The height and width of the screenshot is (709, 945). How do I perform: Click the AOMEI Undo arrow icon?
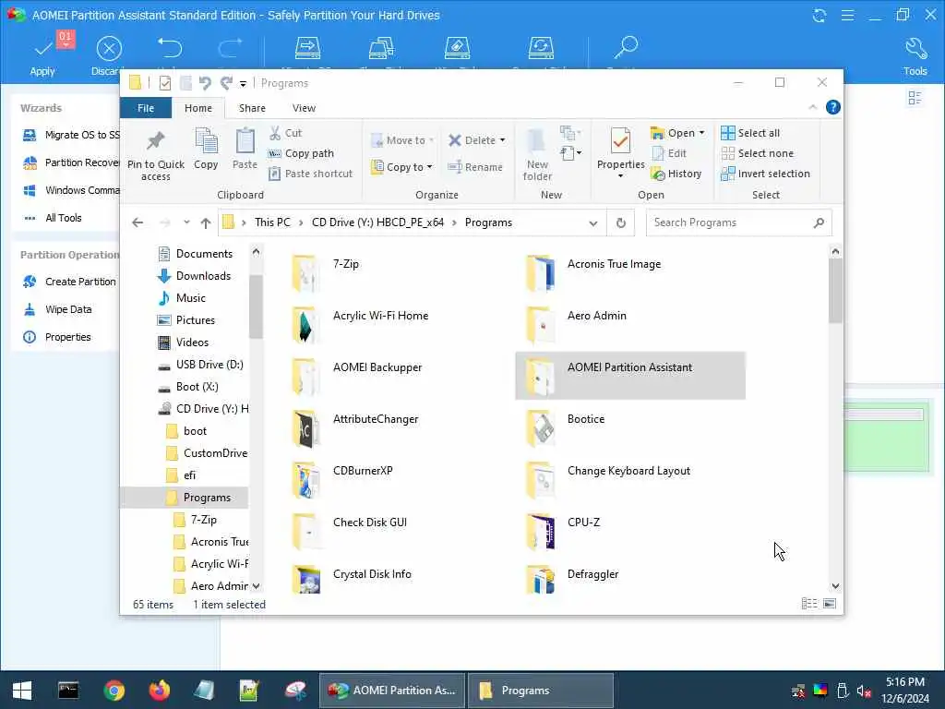(x=170, y=48)
